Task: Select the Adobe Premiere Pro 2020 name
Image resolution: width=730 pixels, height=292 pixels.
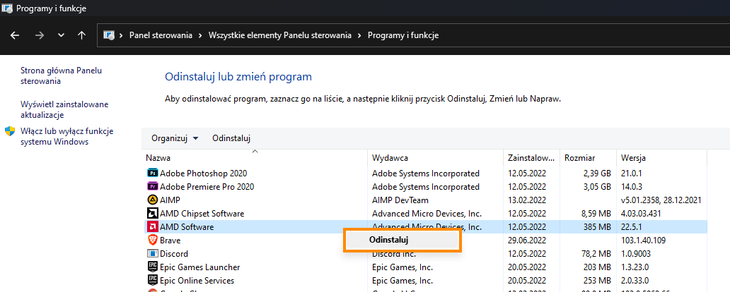Action: pos(207,187)
